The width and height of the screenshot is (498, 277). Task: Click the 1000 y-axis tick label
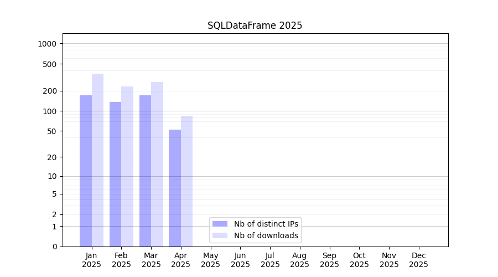(x=48, y=44)
